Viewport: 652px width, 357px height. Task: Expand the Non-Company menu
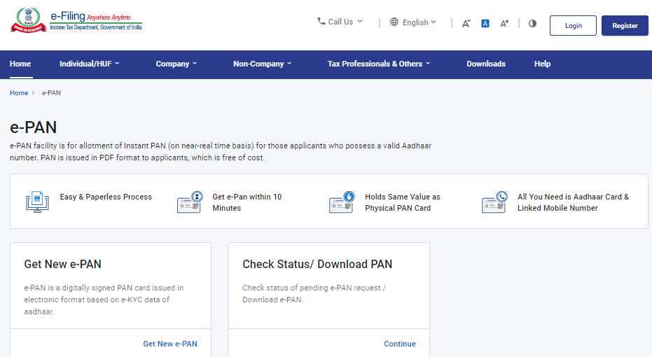click(263, 64)
